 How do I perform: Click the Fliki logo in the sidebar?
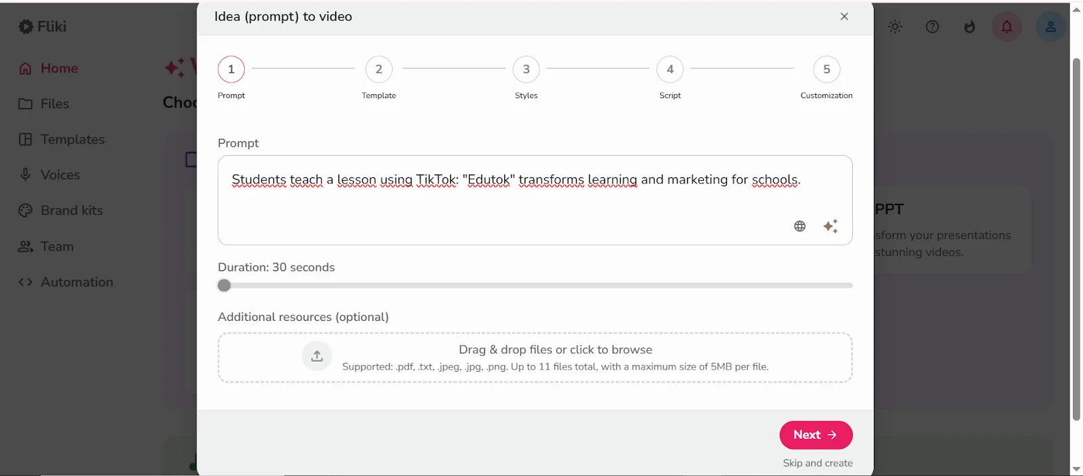42,26
